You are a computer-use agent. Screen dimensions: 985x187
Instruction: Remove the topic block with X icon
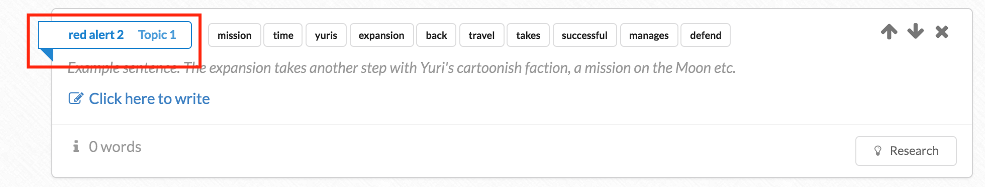click(942, 32)
